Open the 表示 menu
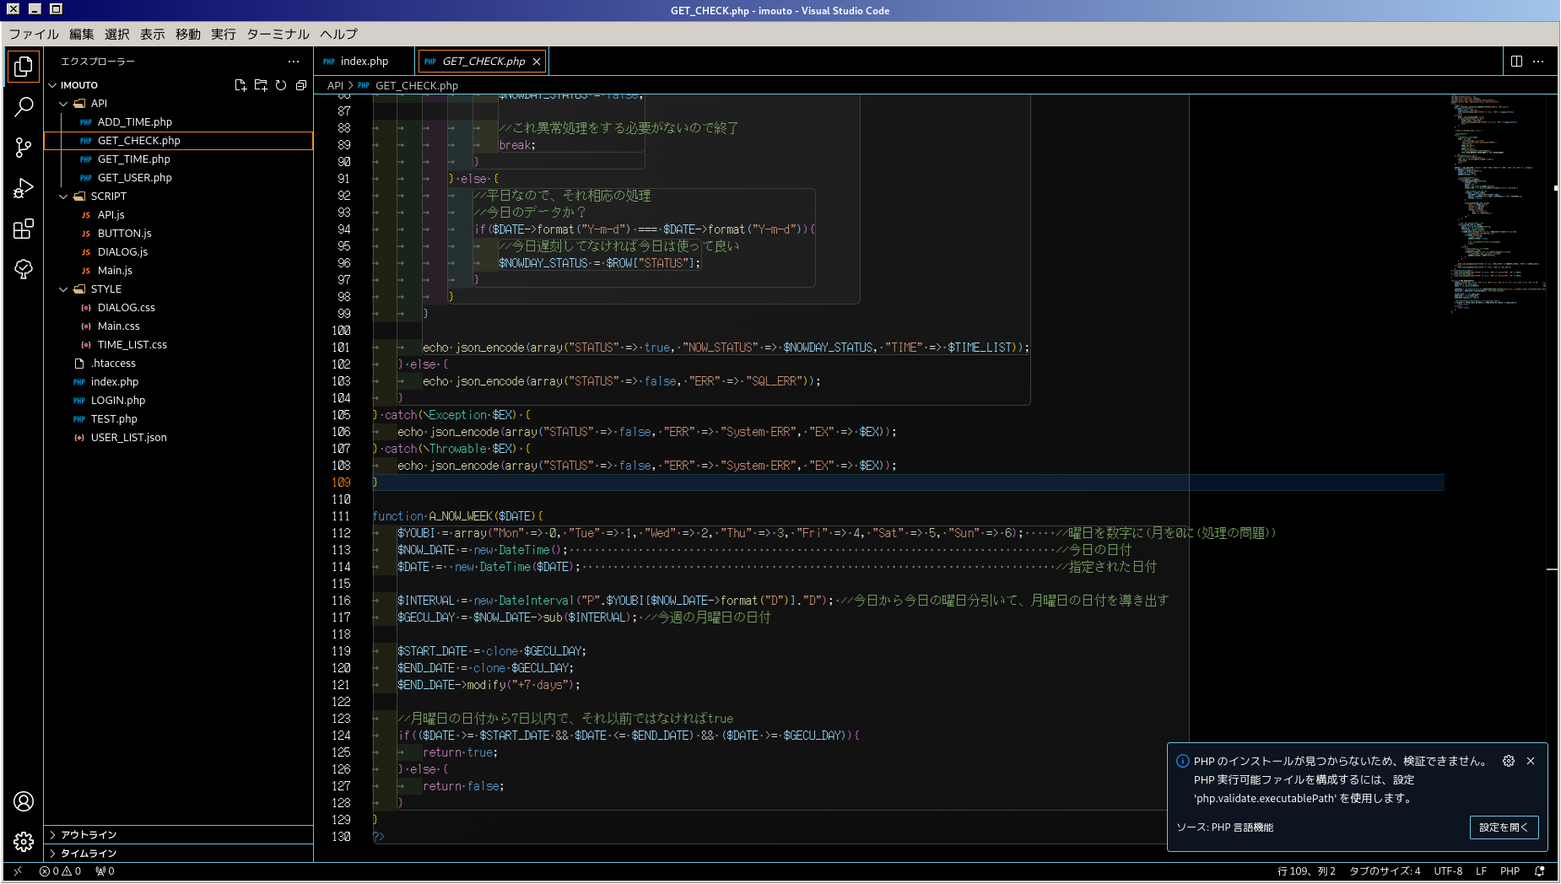 pos(153,34)
